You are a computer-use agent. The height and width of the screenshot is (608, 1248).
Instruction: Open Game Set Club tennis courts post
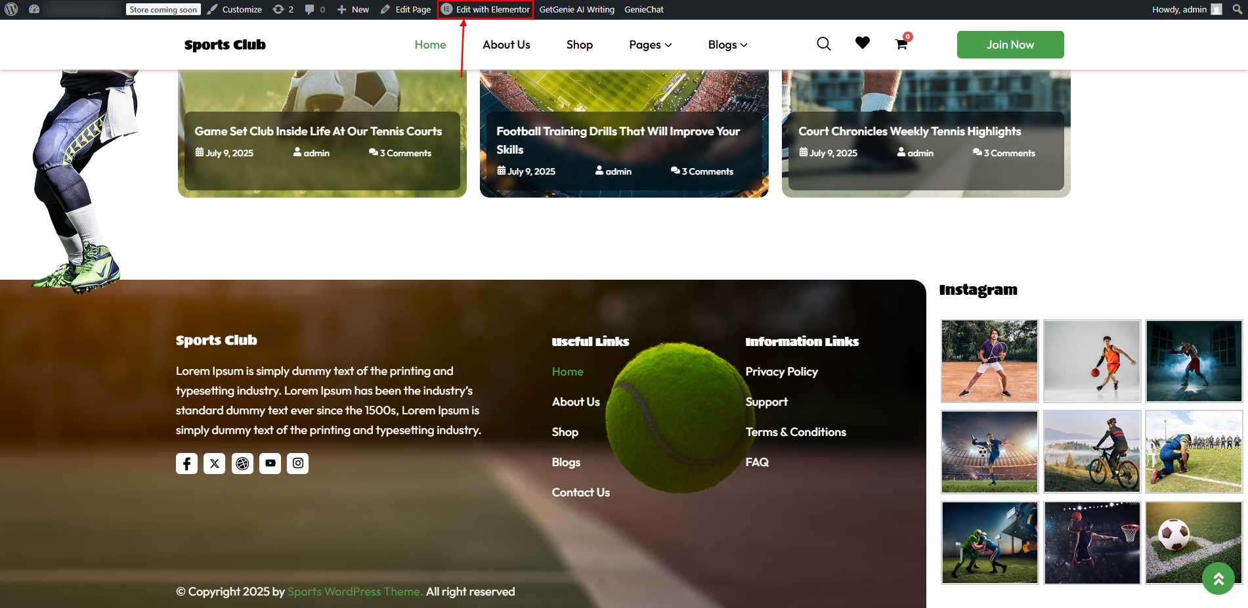pos(318,131)
